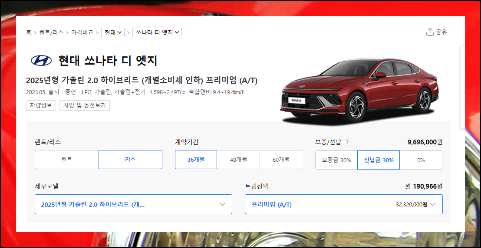Viewport: 481px width, 248px height.
Task: Choose 36개월 contract period
Action: 196,160
